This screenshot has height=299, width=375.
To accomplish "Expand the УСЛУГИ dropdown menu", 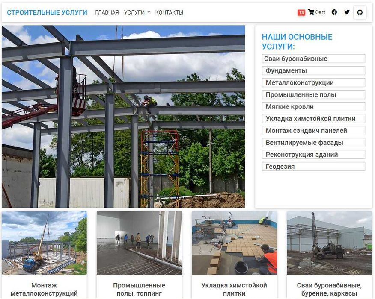I will [137, 12].
